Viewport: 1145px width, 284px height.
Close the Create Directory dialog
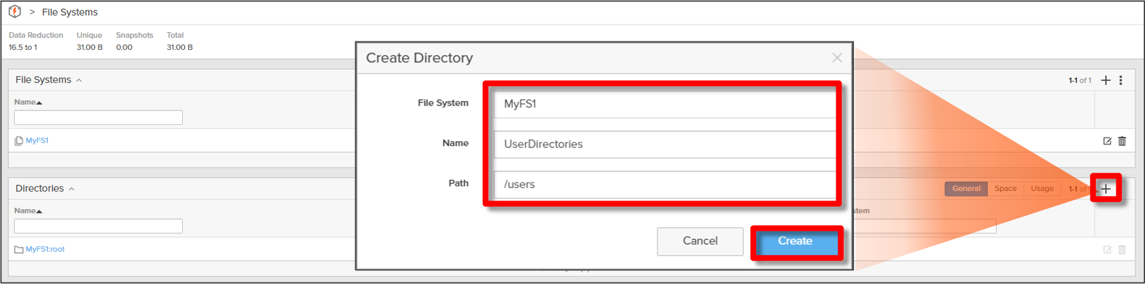tap(837, 58)
